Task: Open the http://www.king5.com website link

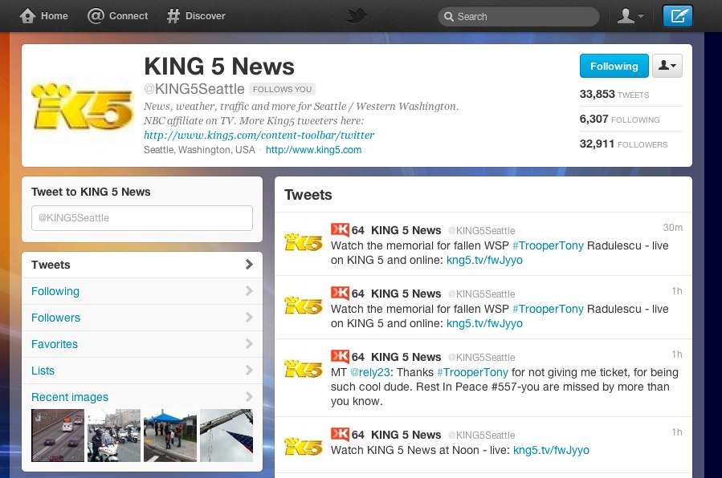Action: (x=313, y=150)
